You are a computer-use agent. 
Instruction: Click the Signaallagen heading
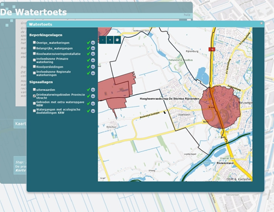(x=41, y=82)
